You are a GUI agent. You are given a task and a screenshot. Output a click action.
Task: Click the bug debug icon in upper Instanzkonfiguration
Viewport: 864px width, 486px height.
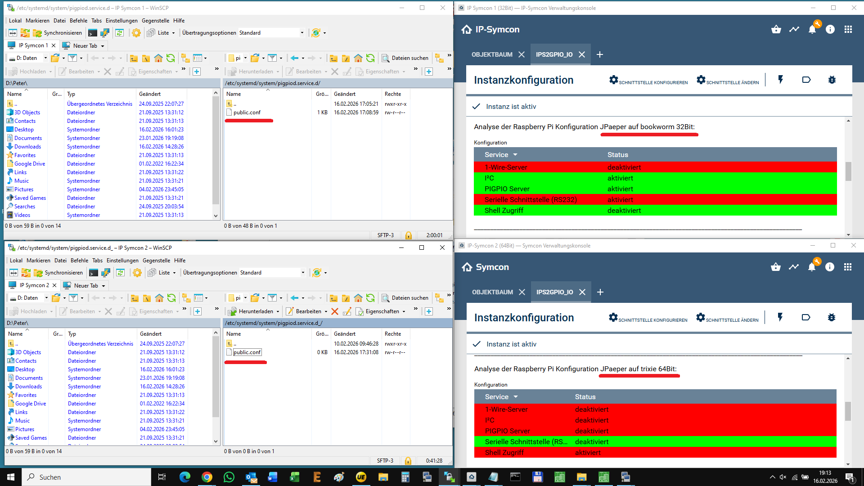[x=832, y=80]
